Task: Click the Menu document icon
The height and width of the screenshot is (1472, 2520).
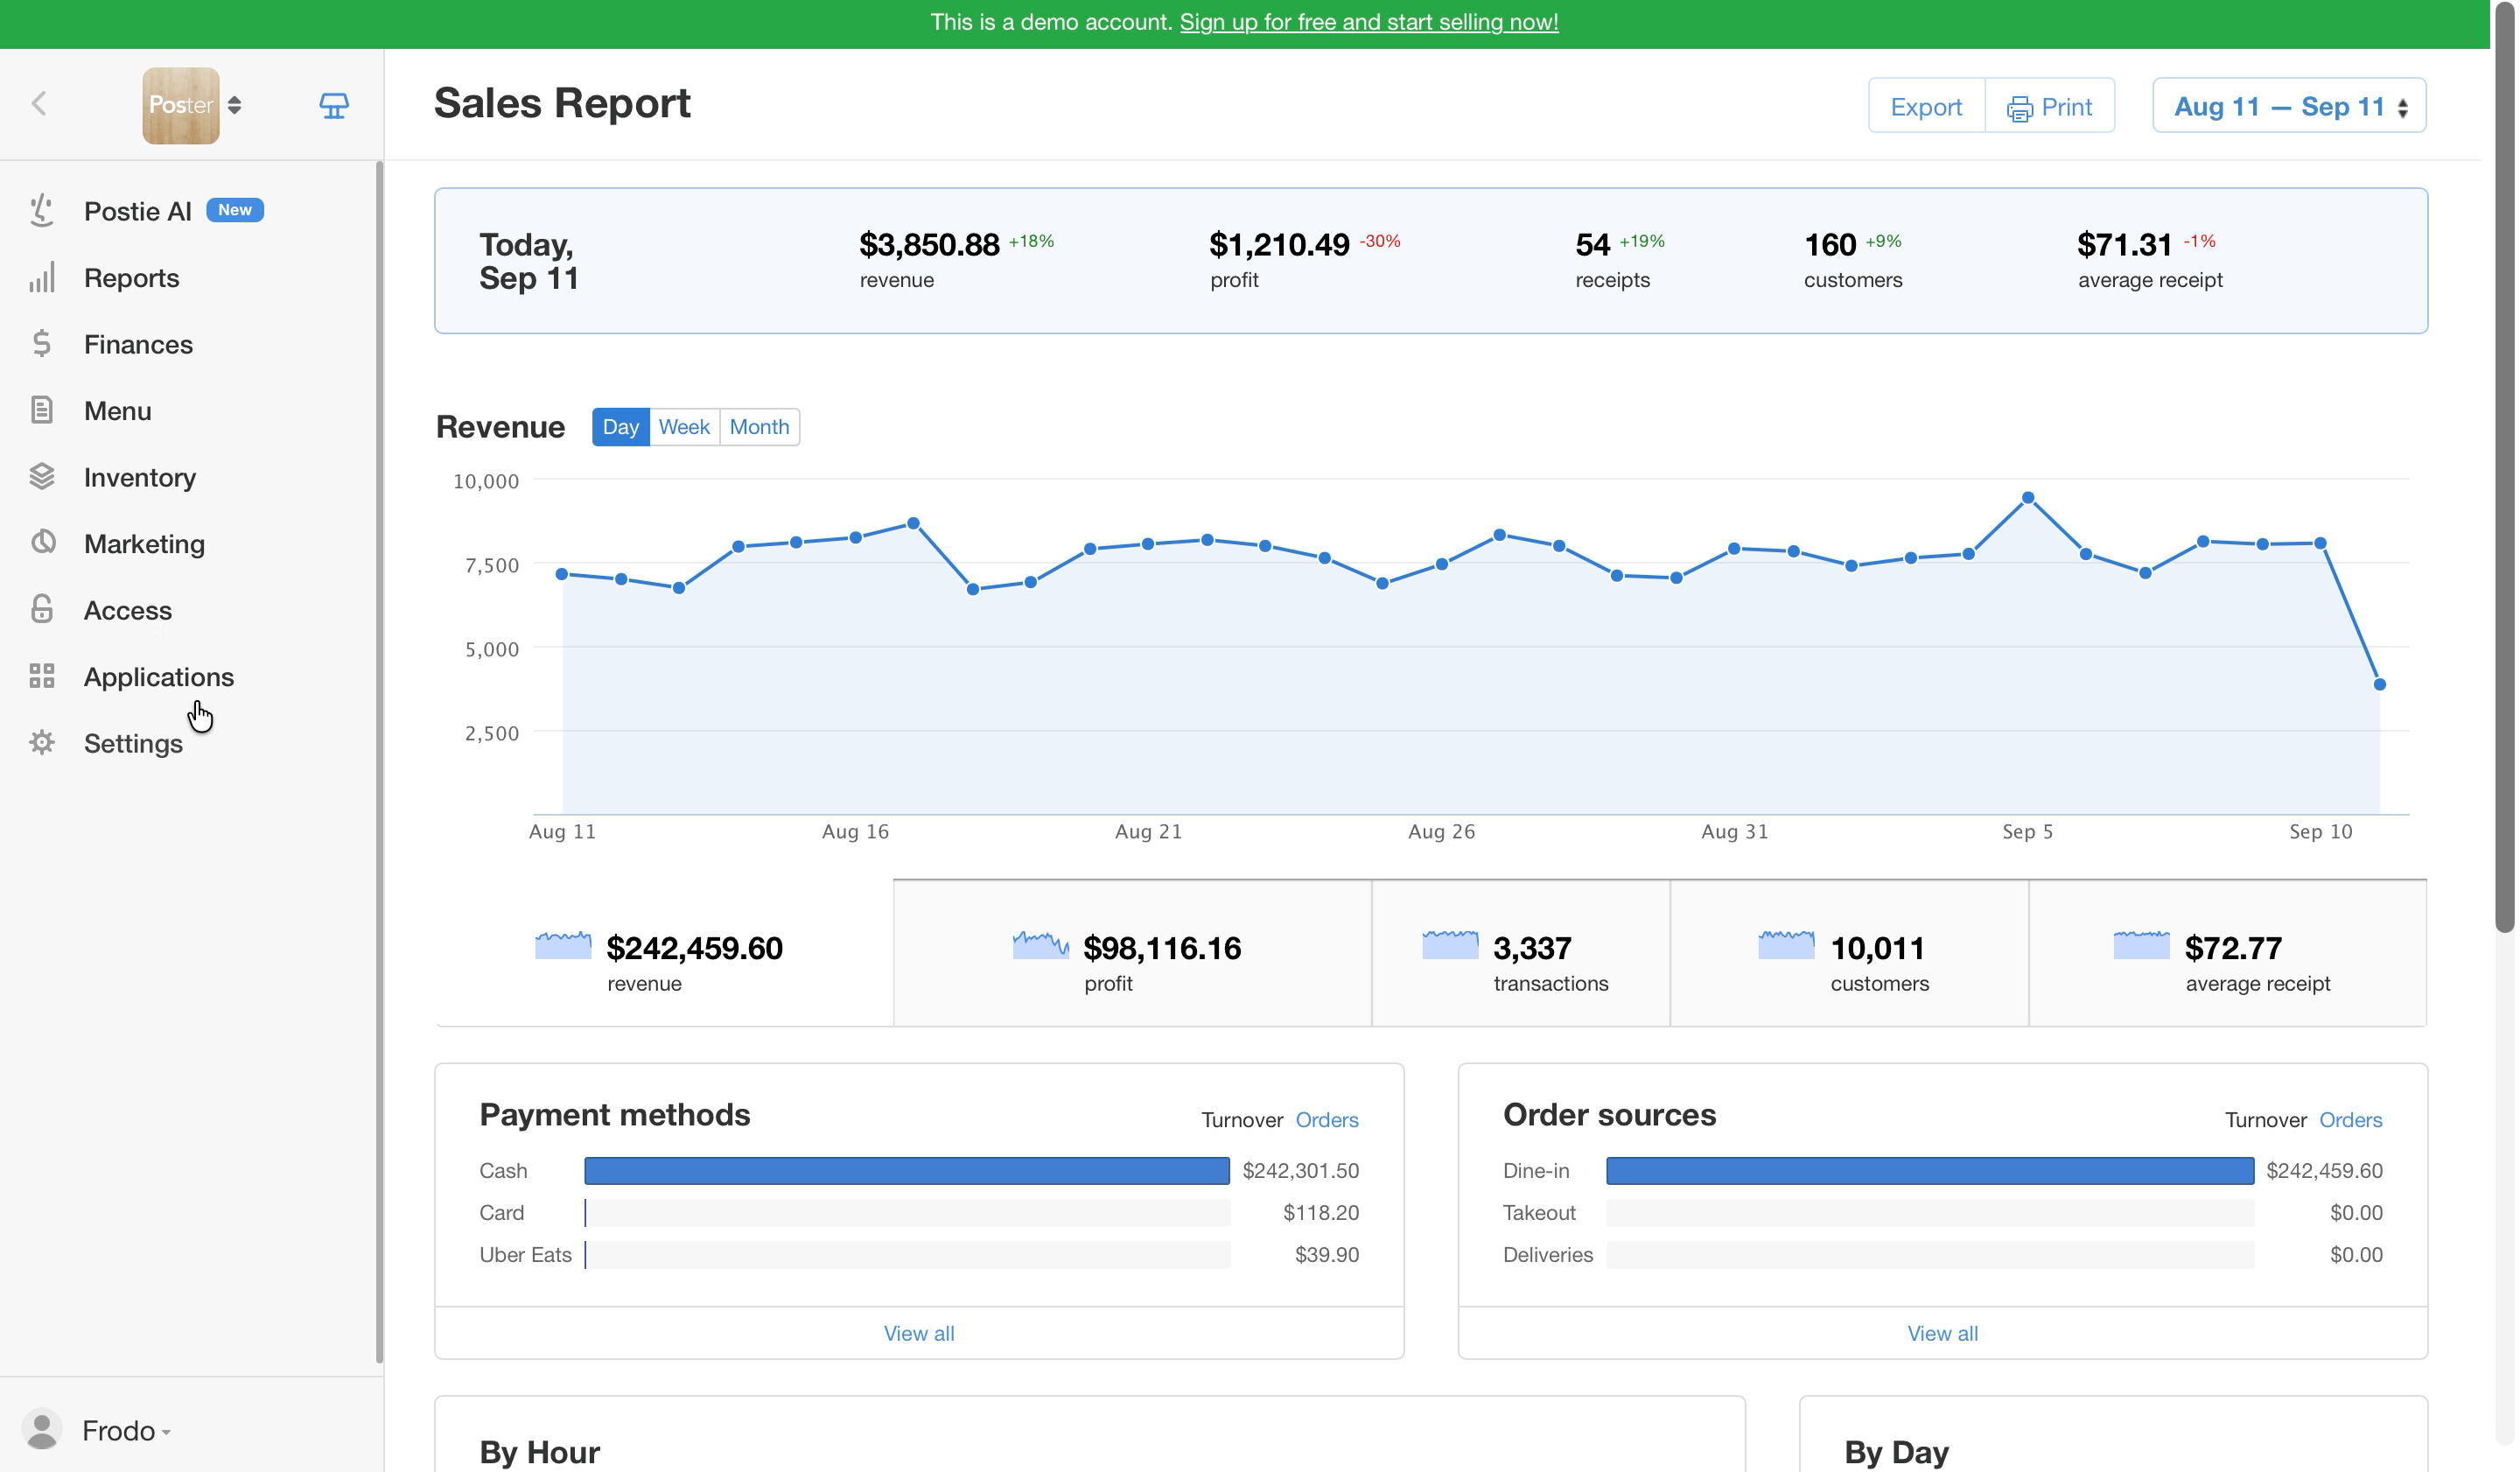Action: pos(42,410)
